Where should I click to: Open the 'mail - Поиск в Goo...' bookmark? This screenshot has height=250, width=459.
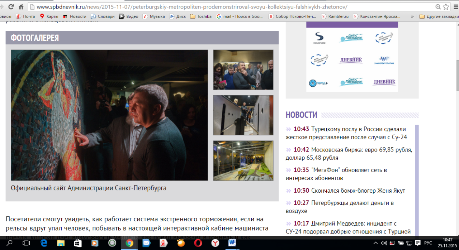240,16
